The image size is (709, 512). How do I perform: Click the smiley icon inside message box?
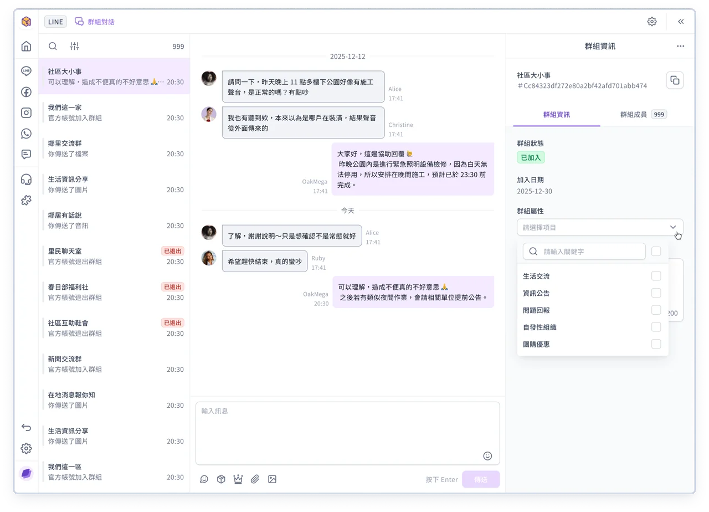pos(487,456)
